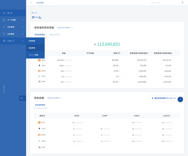The width and height of the screenshot is (188, 156).
Task: Open the hamburger menu at top right
Action: point(183,3)
